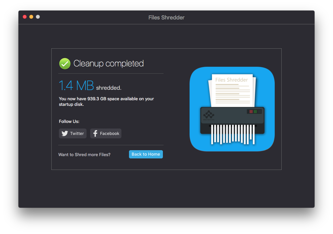Click the Files Shredder app icon
Viewport: 333px width, 234px height.
point(232,109)
